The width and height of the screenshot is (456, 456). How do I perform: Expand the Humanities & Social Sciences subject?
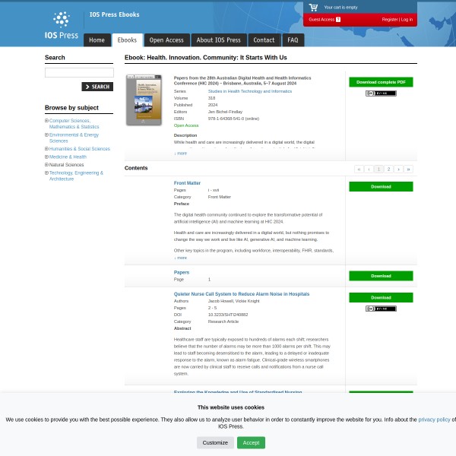46,149
